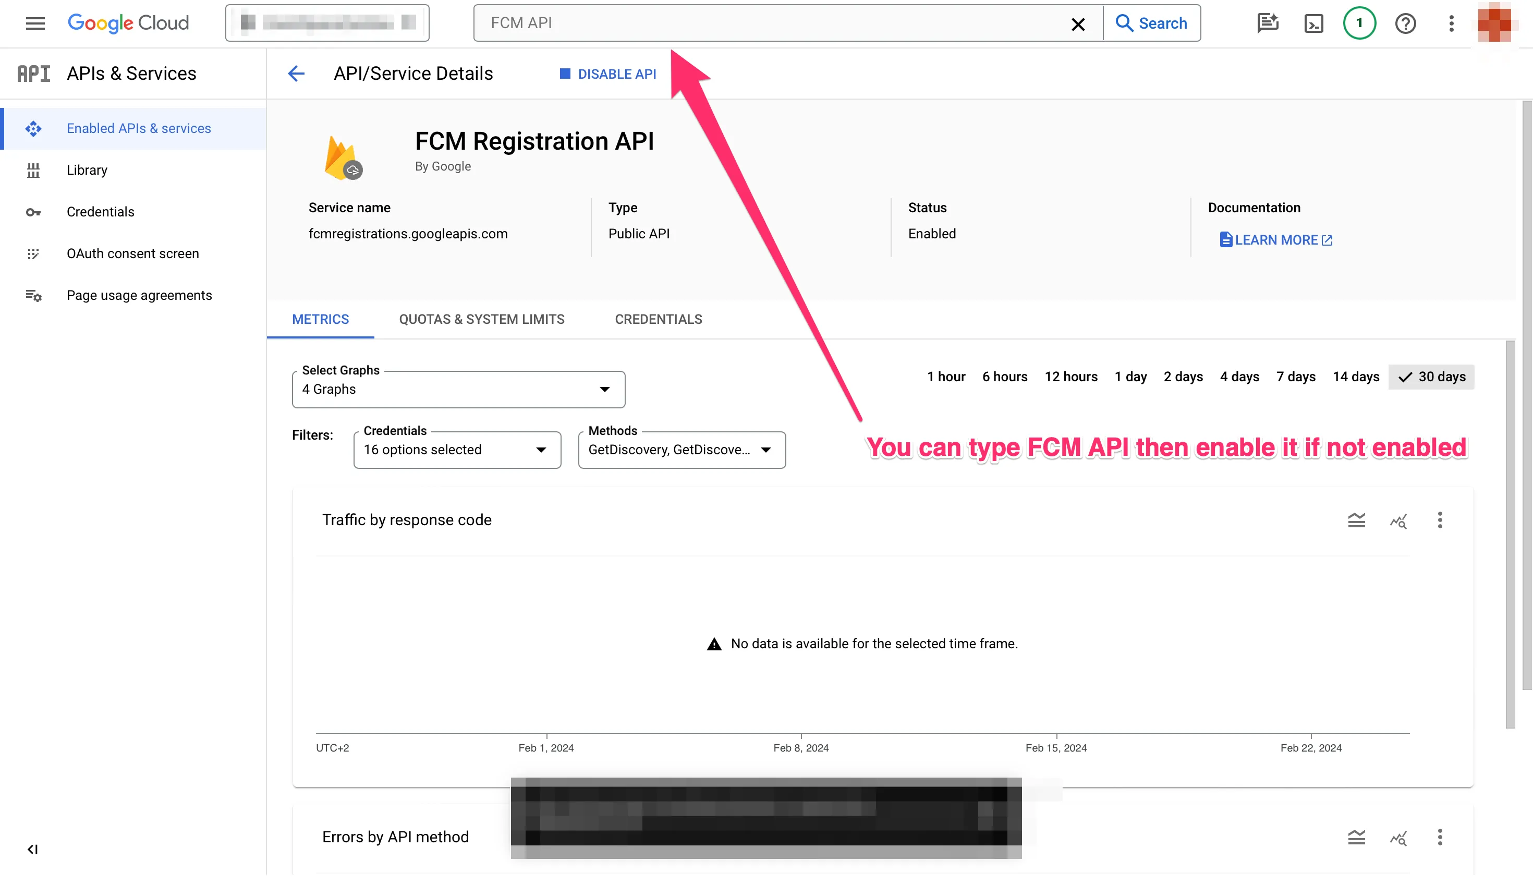Expand the Select Graphs dropdown

tap(459, 389)
